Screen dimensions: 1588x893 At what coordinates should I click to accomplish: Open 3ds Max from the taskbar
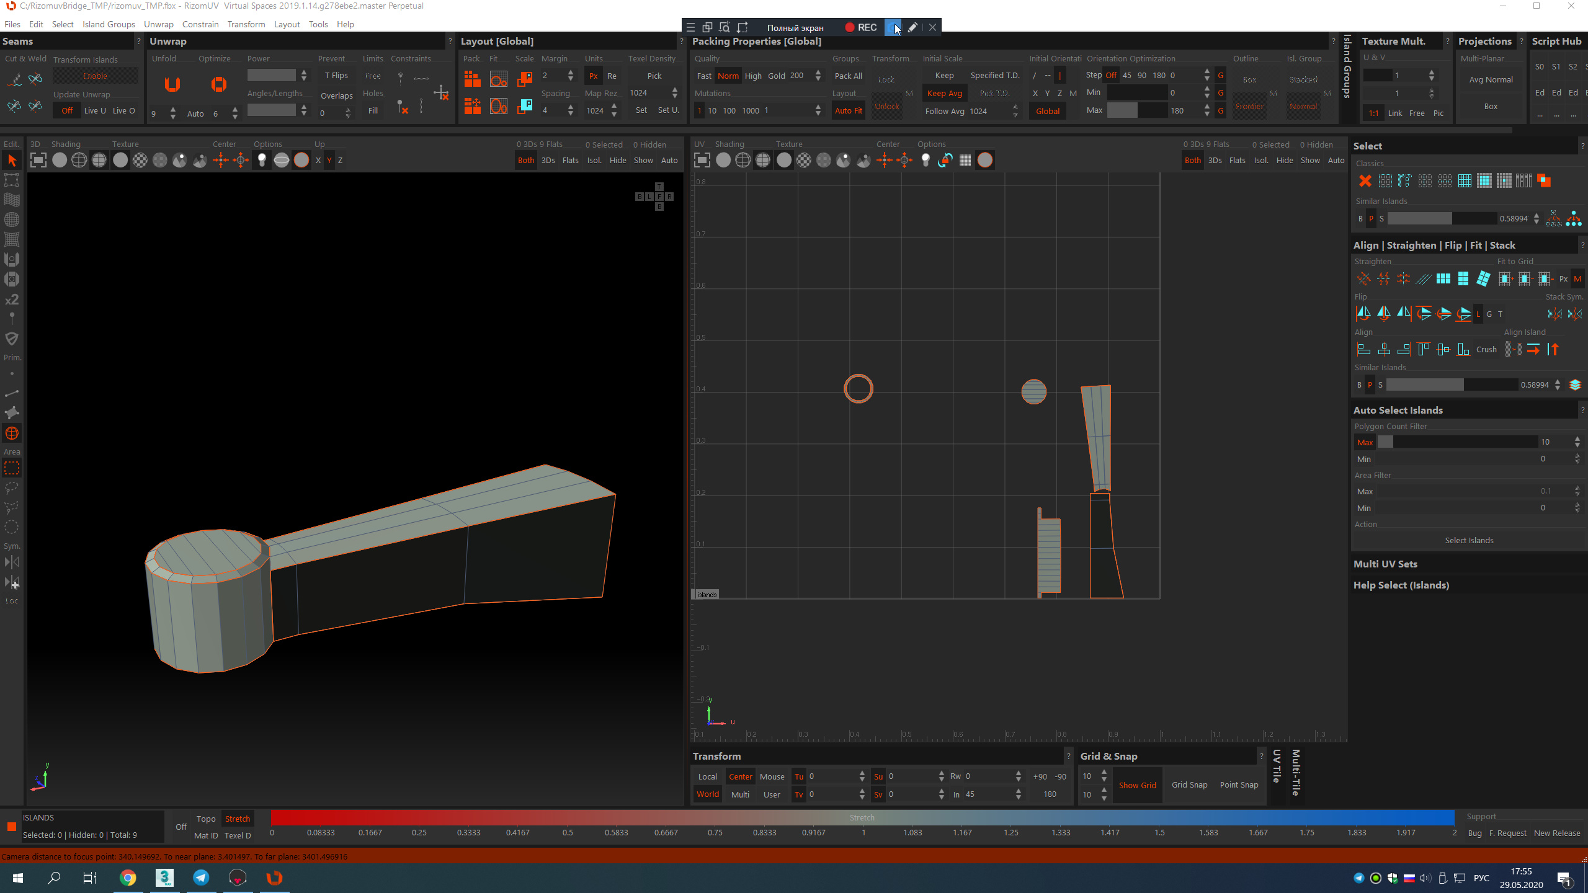(164, 877)
